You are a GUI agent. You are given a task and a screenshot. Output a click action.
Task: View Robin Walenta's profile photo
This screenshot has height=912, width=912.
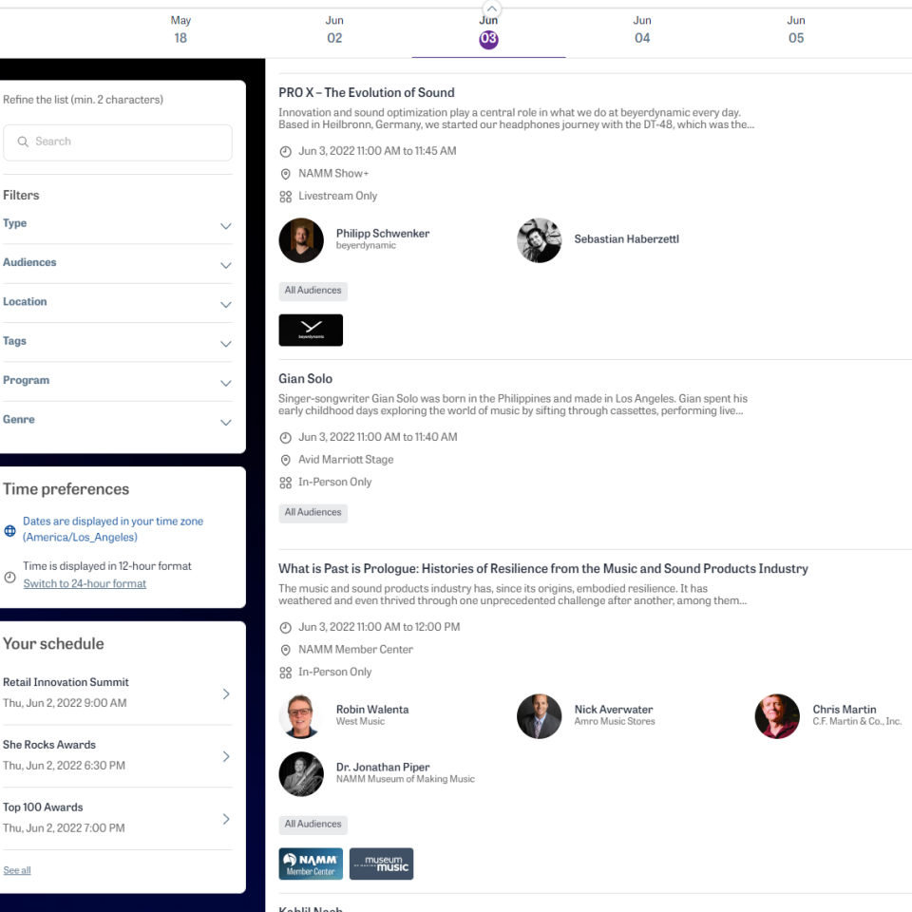(301, 716)
